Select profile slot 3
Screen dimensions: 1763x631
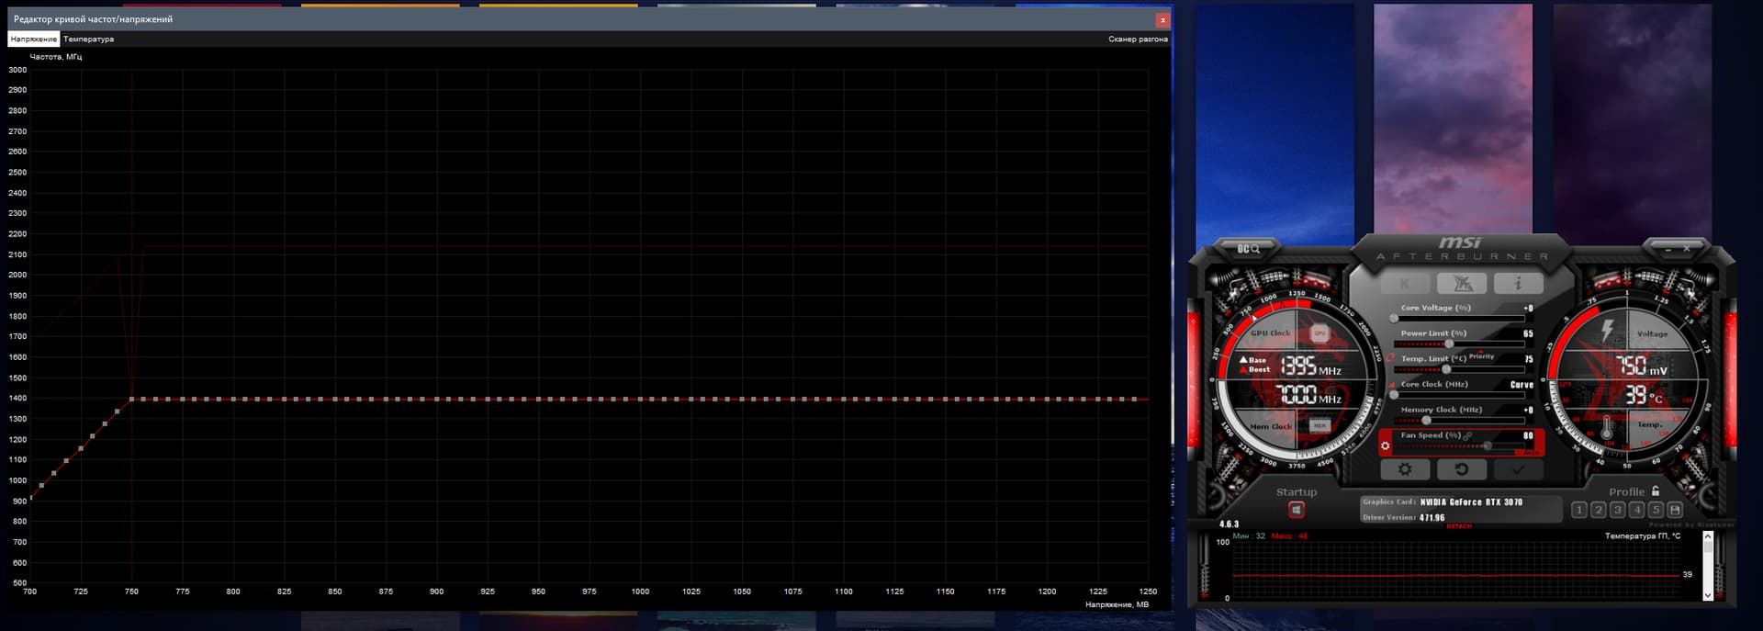(1617, 510)
